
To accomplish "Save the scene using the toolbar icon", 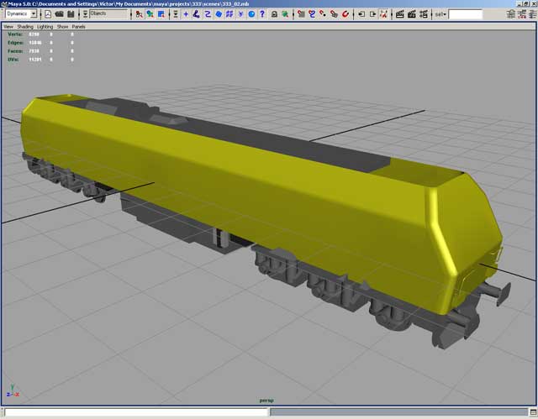I will pyautogui.click(x=71, y=14).
